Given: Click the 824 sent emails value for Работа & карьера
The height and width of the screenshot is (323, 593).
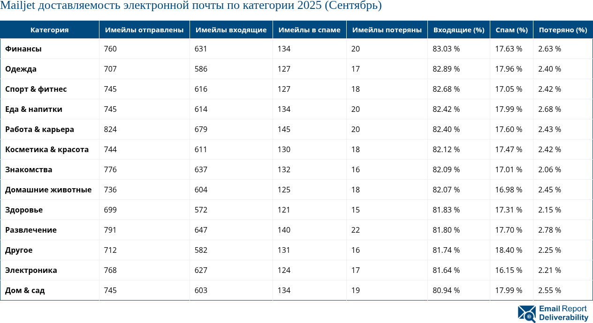Looking at the screenshot, I should click(110, 129).
